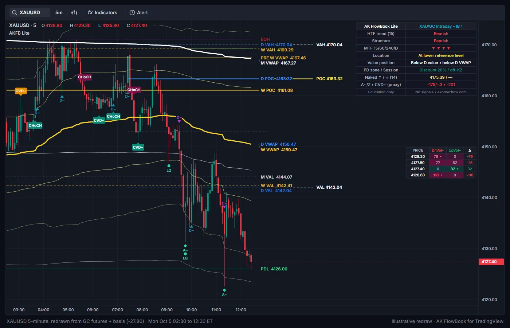Image resolution: width=510 pixels, height=328 pixels.
Task: Select the "Discount 28% / off-KZ" cell
Action: [x=441, y=70]
